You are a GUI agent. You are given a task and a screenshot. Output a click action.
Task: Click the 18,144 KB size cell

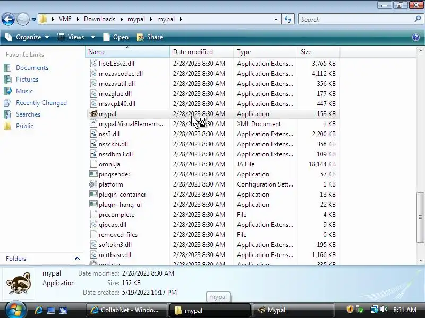(322, 164)
